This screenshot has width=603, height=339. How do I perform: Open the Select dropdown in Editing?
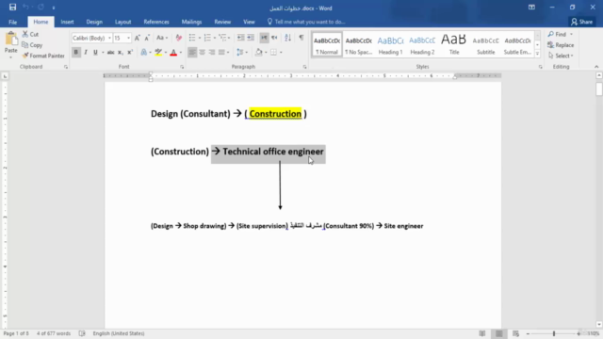click(561, 56)
